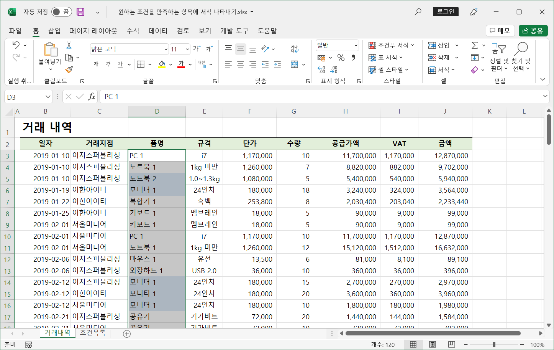Apply yellow fill color bucket

point(162,64)
